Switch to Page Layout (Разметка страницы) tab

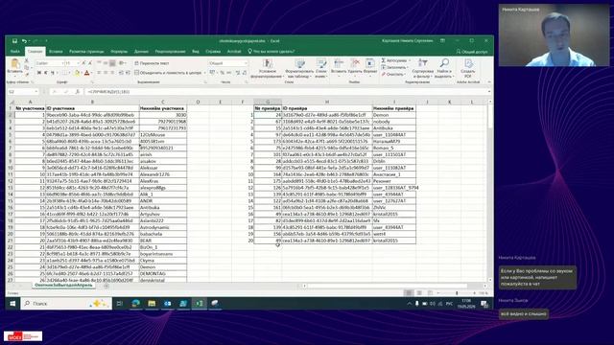(x=86, y=51)
